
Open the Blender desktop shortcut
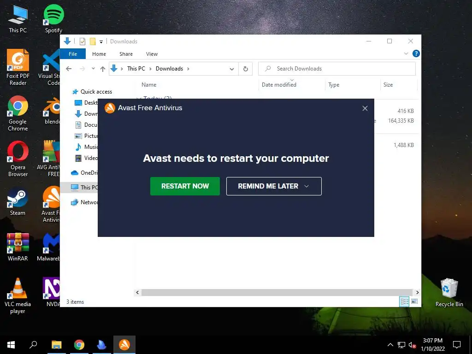(52, 111)
